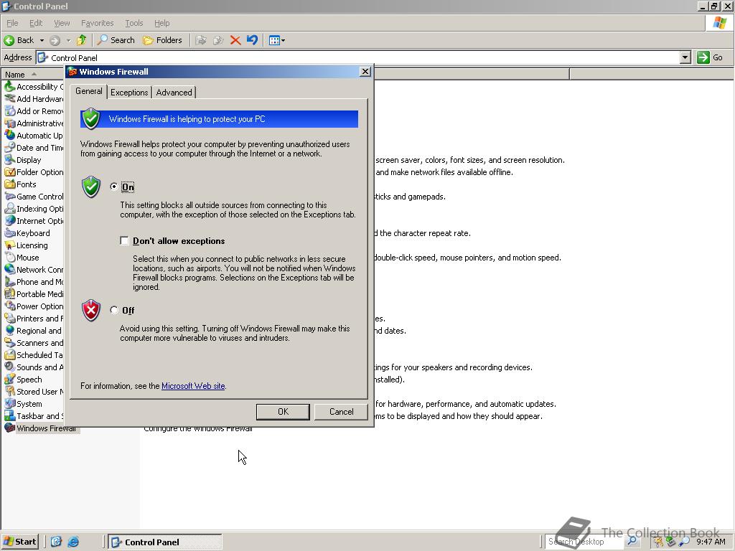Click the Views grid icon in toolbar
The height and width of the screenshot is (551, 735).
click(274, 40)
